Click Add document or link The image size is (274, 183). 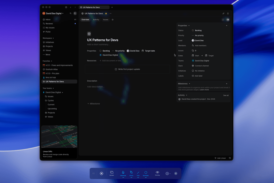[x=111, y=60]
